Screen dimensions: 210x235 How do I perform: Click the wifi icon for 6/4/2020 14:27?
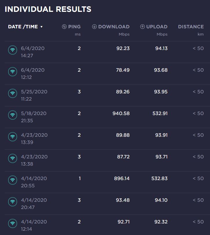pos(13,50)
